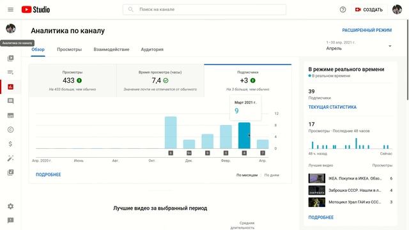Open ТЕКУЩАЯ СТАТИСТИКА link
The image size is (409, 230).
coord(332,107)
